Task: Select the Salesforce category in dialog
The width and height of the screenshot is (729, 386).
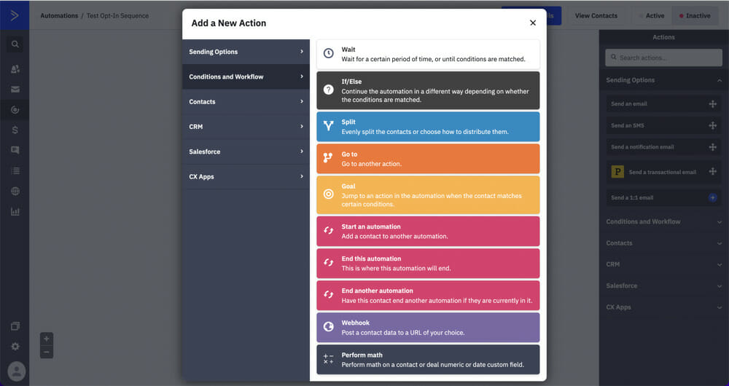Action: point(246,151)
